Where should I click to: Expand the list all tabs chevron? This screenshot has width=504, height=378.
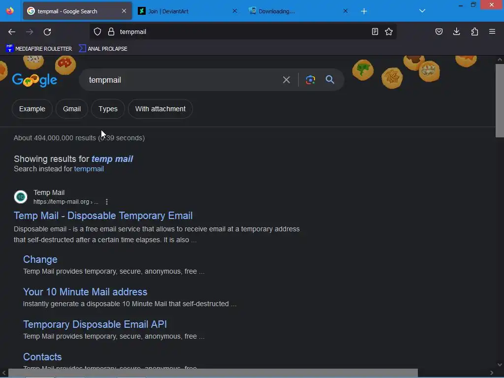point(422,11)
